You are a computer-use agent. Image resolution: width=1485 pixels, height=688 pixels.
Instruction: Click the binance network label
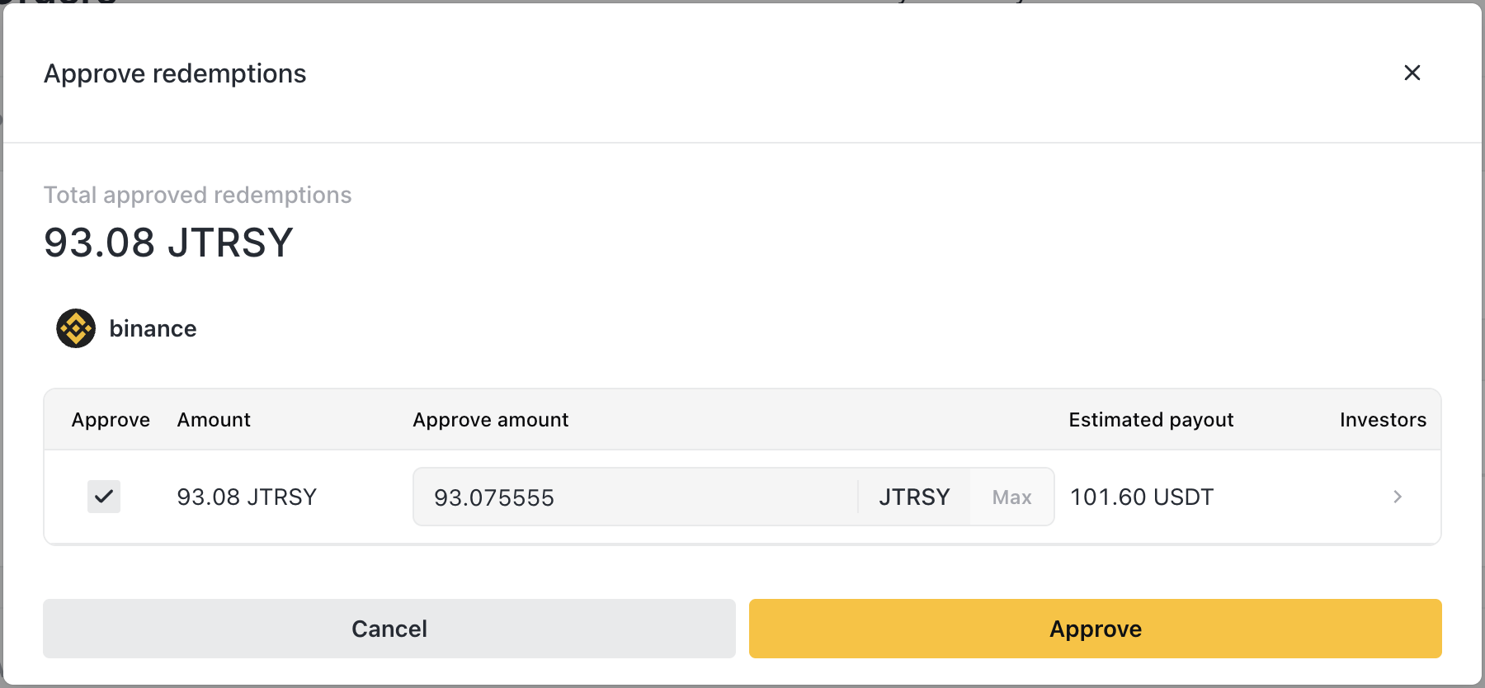(x=153, y=328)
